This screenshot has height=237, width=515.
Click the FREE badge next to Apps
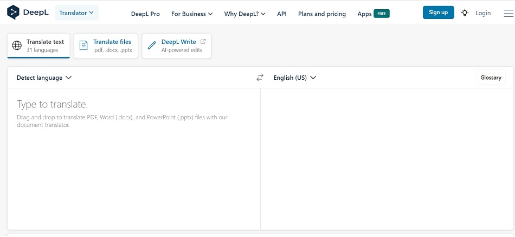tap(382, 14)
